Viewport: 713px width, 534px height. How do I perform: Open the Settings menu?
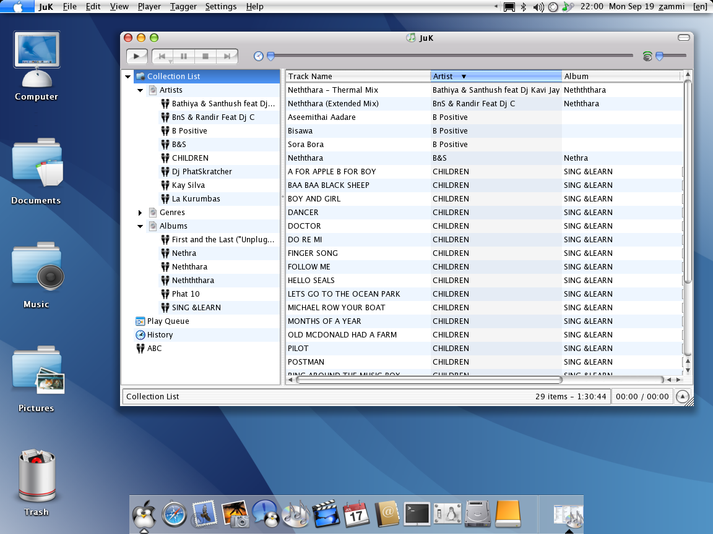pos(220,6)
